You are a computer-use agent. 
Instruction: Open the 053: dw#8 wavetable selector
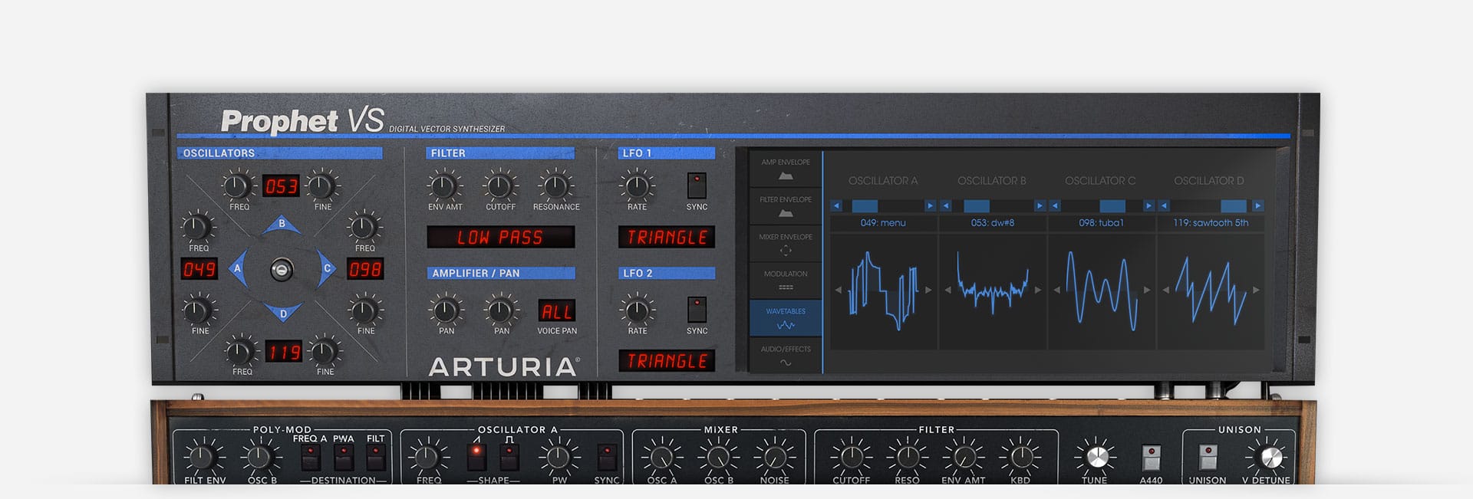pyautogui.click(x=993, y=223)
